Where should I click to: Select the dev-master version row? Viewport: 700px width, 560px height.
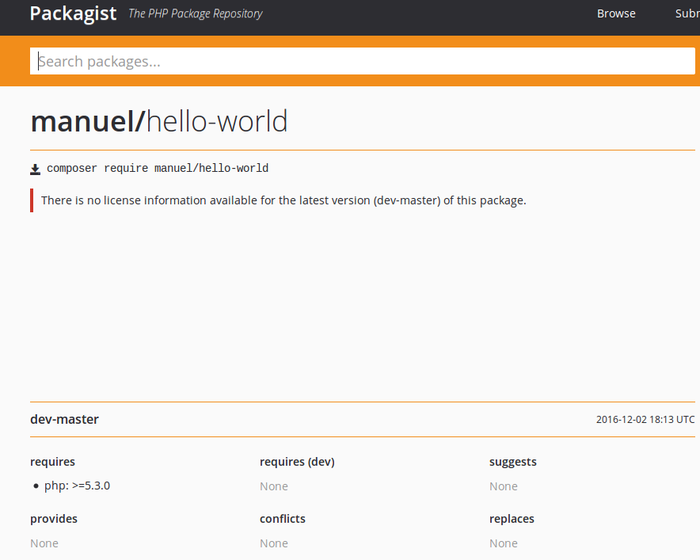[362, 419]
